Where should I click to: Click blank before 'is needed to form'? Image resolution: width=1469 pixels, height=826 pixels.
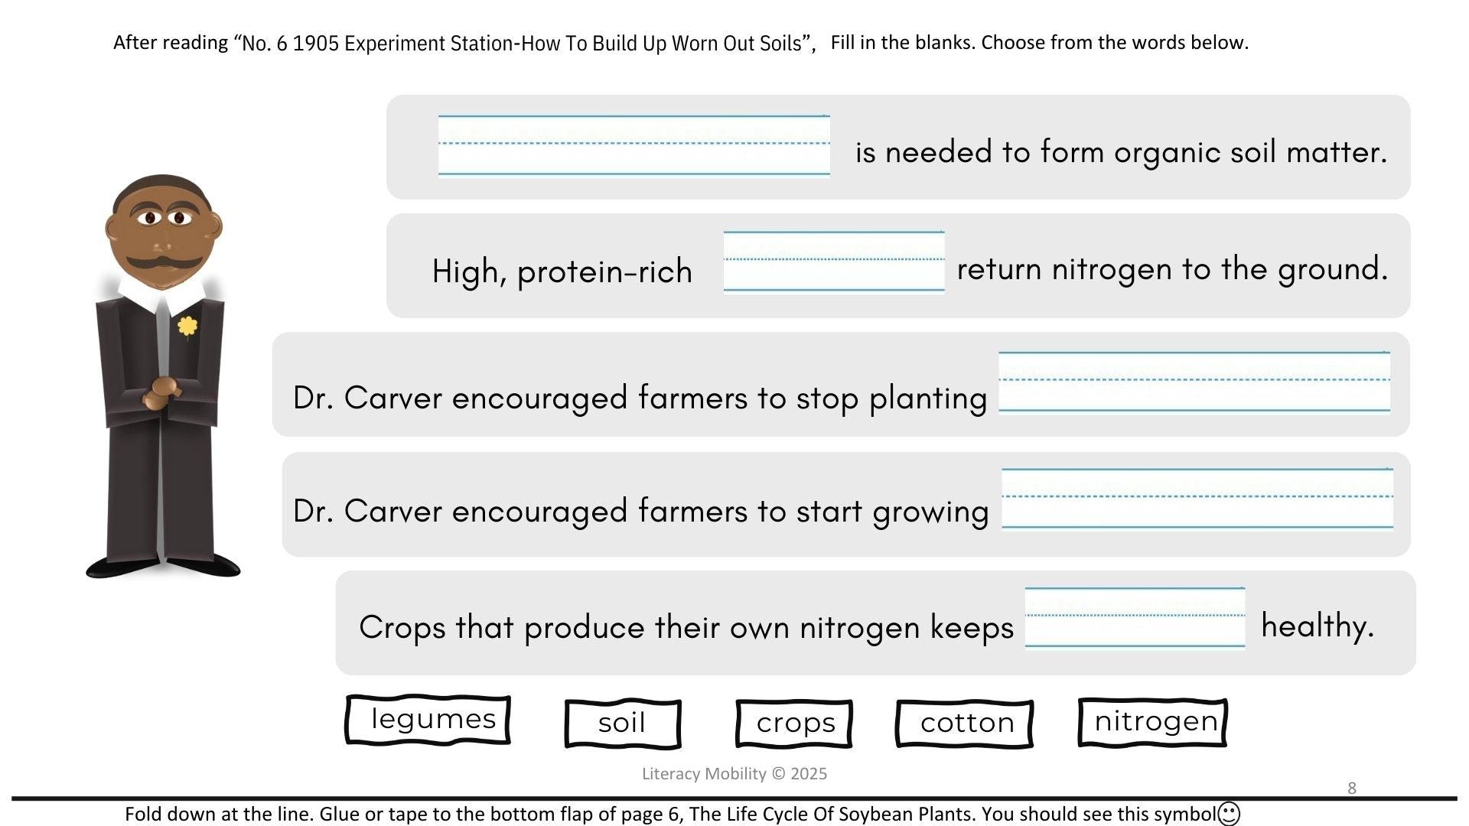pyautogui.click(x=634, y=145)
